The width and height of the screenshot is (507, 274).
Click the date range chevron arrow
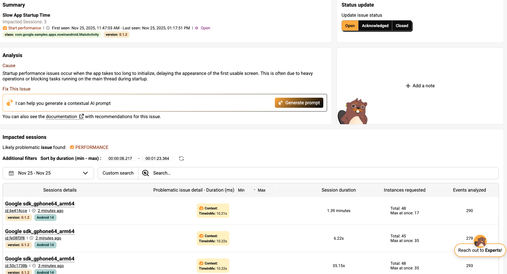point(85,173)
